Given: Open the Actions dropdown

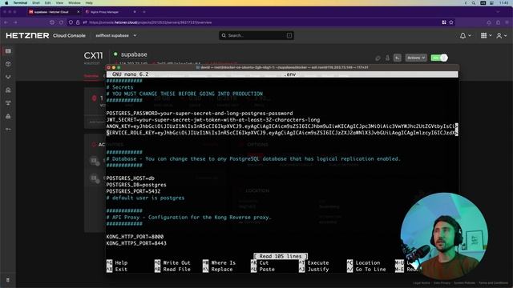Looking at the screenshot, I should (x=416, y=58).
